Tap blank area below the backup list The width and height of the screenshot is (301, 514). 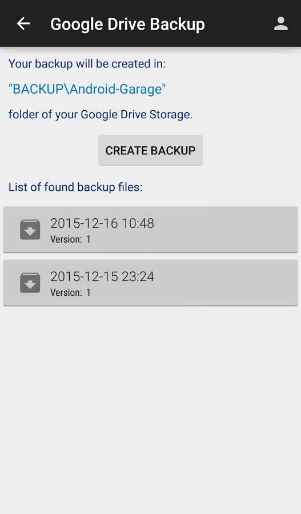[x=151, y=409]
